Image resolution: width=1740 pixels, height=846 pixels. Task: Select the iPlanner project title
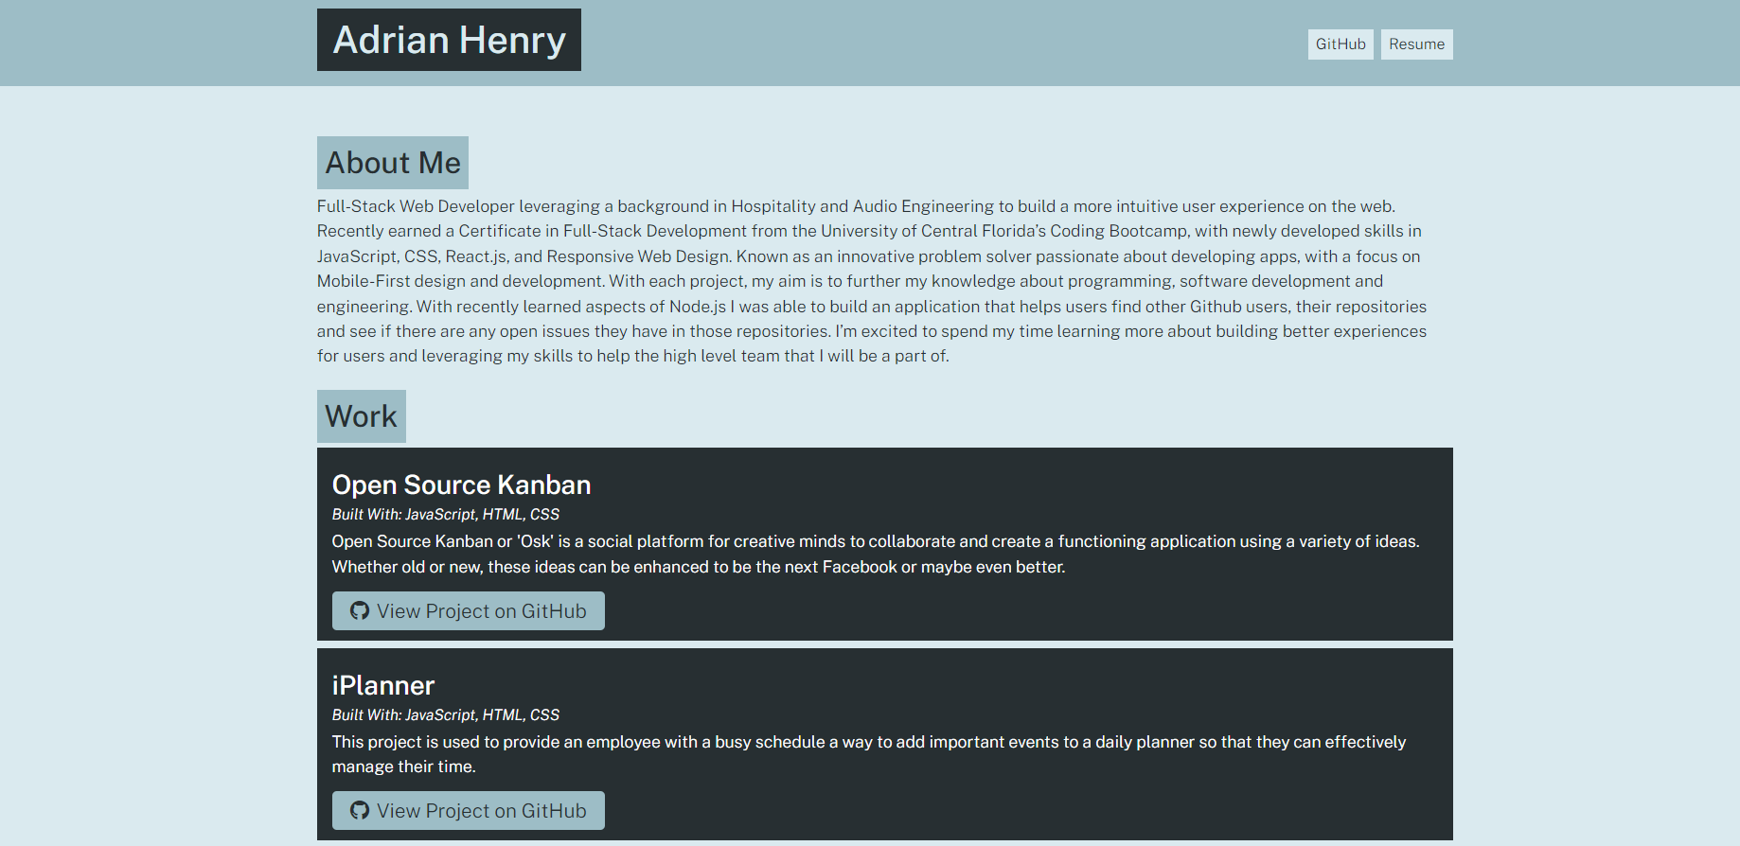click(x=382, y=685)
